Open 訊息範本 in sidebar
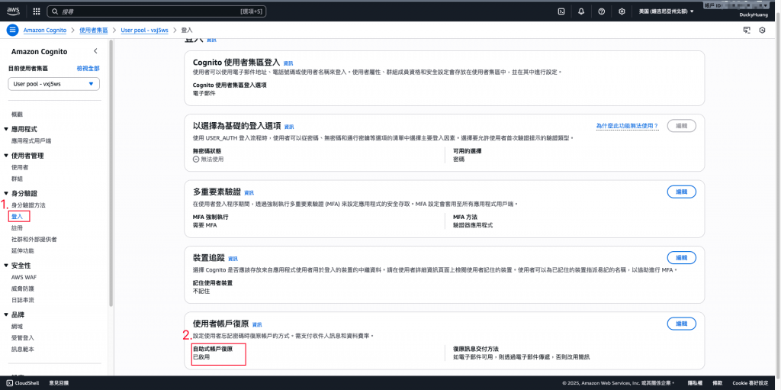 (x=22, y=349)
